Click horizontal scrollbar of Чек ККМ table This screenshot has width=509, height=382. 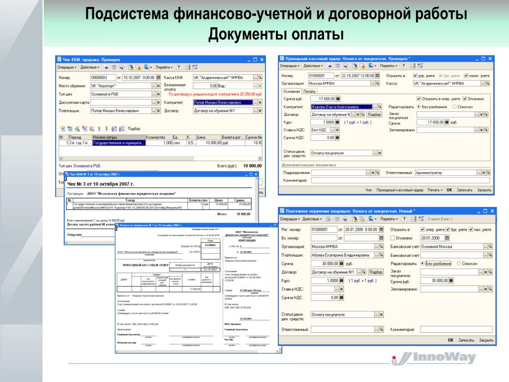click(161, 159)
